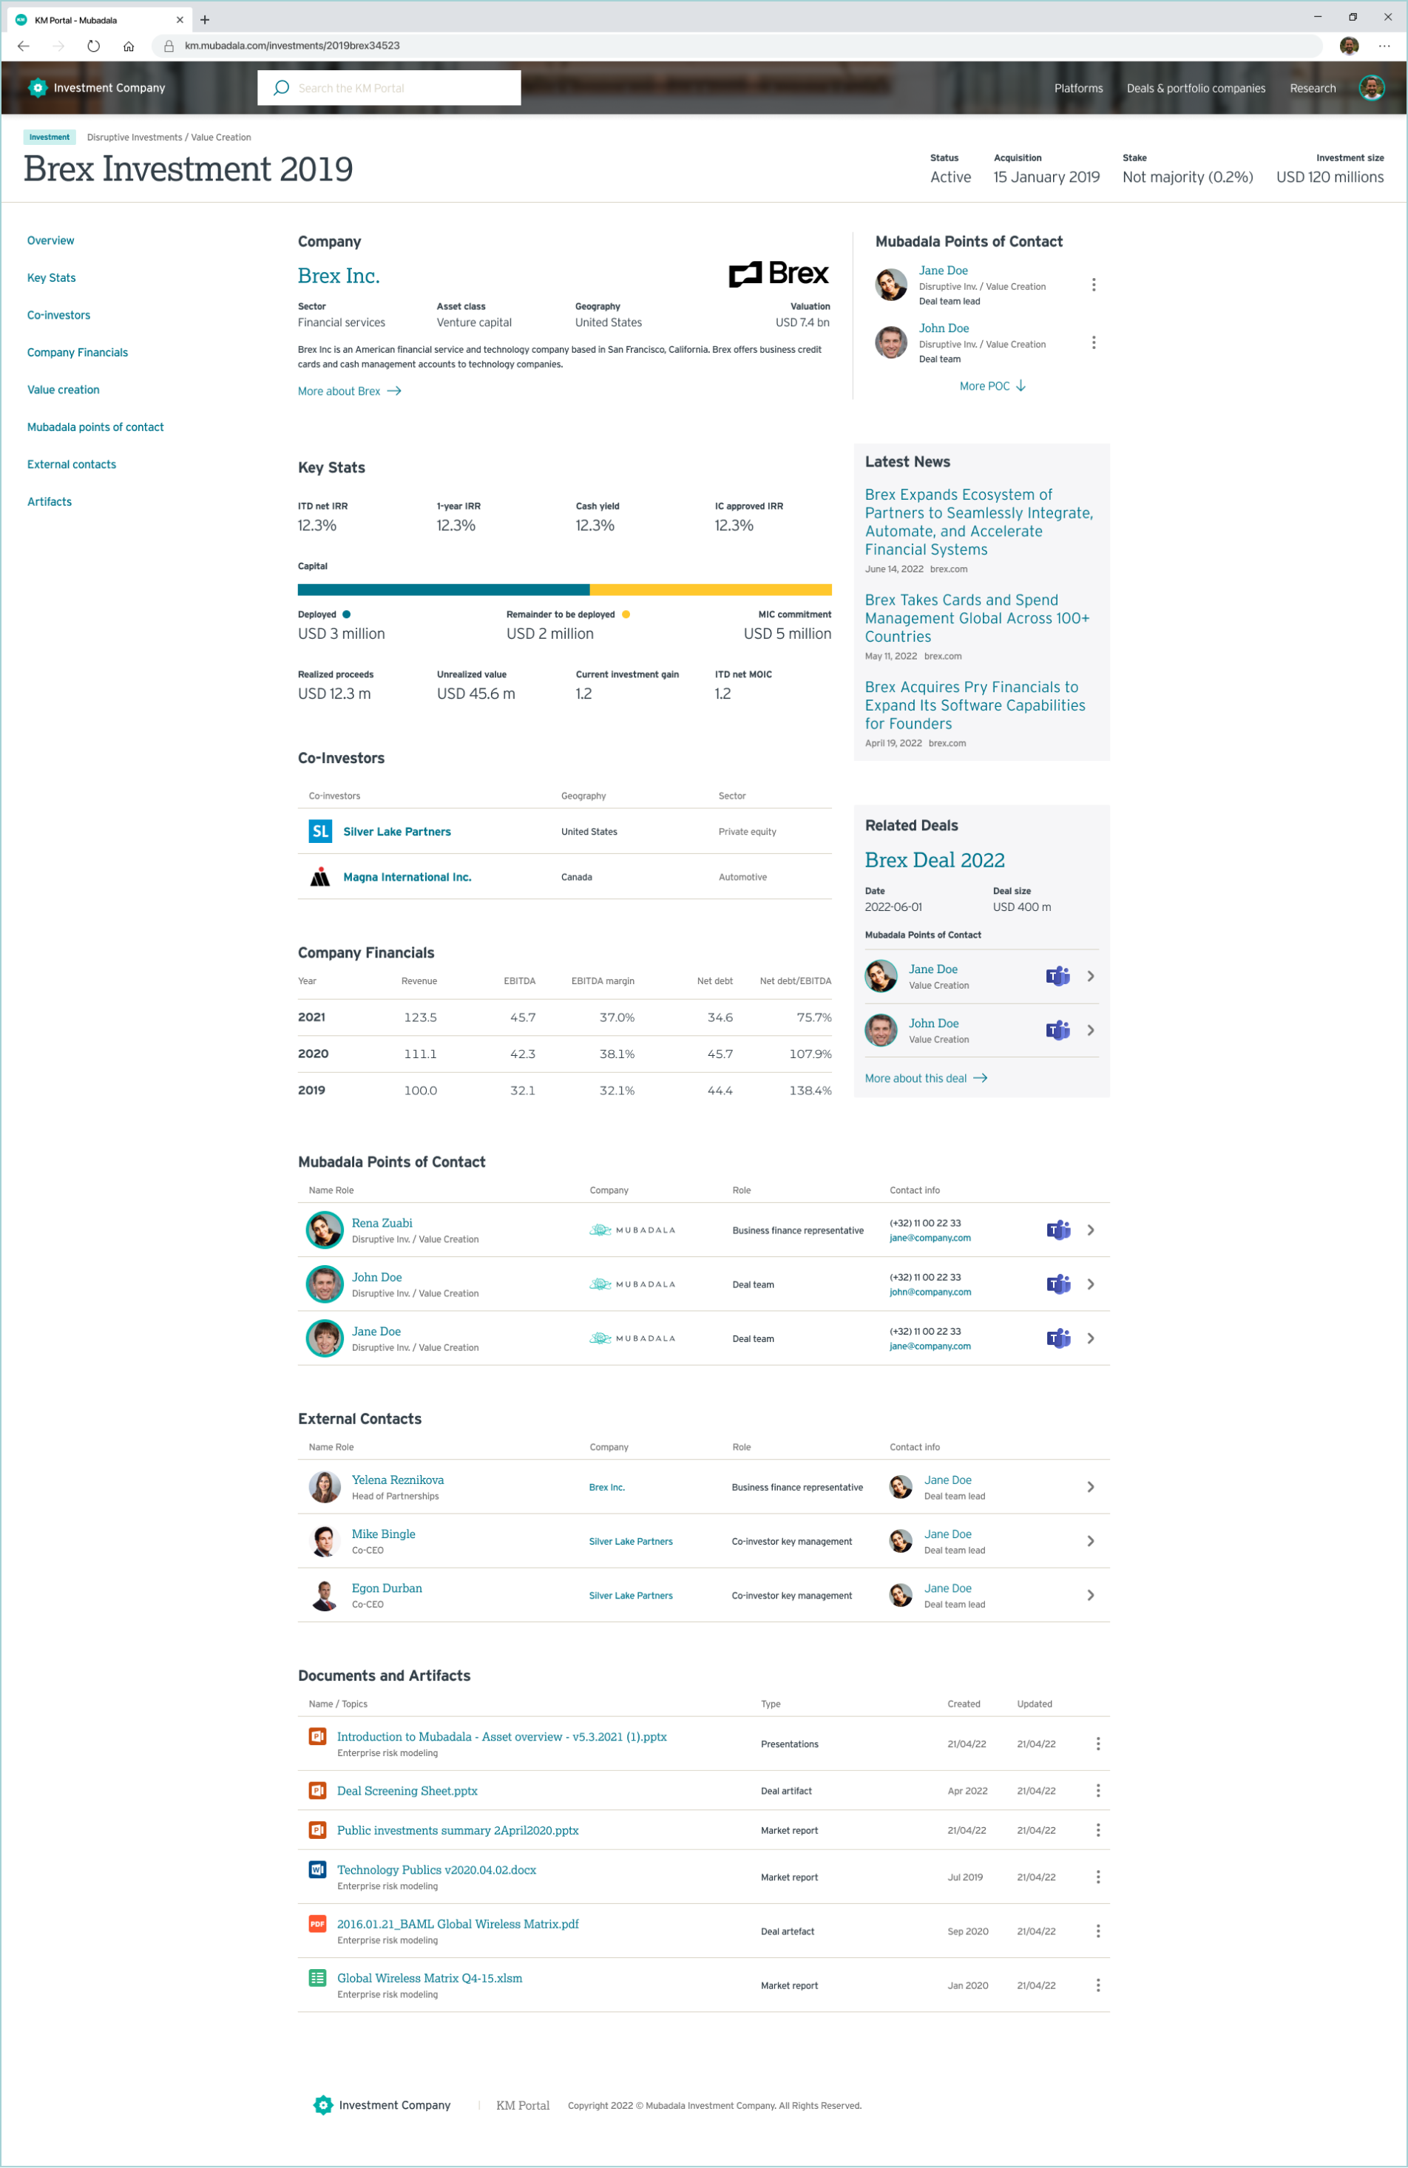Start Teams chat with Jane Doe in Related Deals
The image size is (1408, 2168).
pos(1057,977)
